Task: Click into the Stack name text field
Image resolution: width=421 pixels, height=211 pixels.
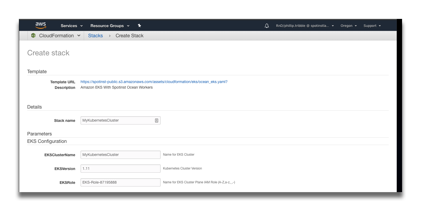Action: click(x=117, y=121)
